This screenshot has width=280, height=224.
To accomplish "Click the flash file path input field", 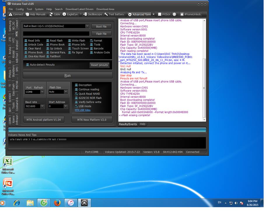I will pyautogui.click(x=56, y=34).
